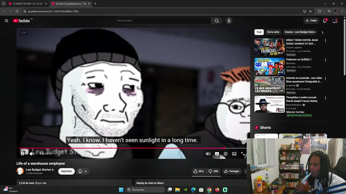Image resolution: width=346 pixels, height=194 pixels.
Task: Open Microsoft Store from taskbar
Action: pyautogui.click(x=201, y=190)
